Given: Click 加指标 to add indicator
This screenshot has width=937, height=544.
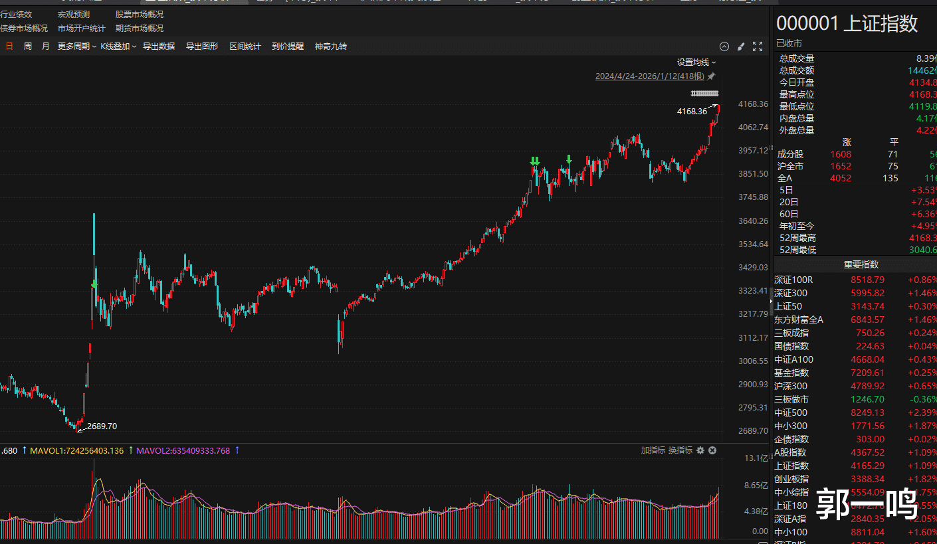Looking at the screenshot, I should click(x=653, y=450).
